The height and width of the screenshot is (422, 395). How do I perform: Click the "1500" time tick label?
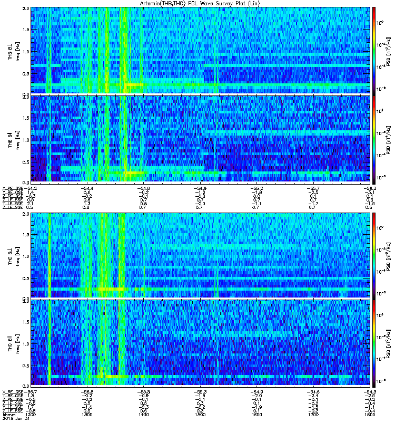tap(200, 415)
